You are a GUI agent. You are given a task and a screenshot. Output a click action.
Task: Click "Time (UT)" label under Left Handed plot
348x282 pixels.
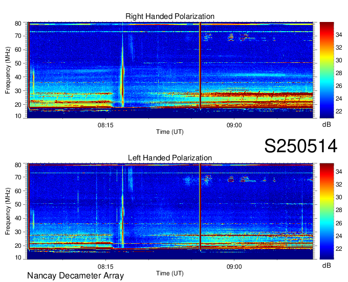click(170, 273)
